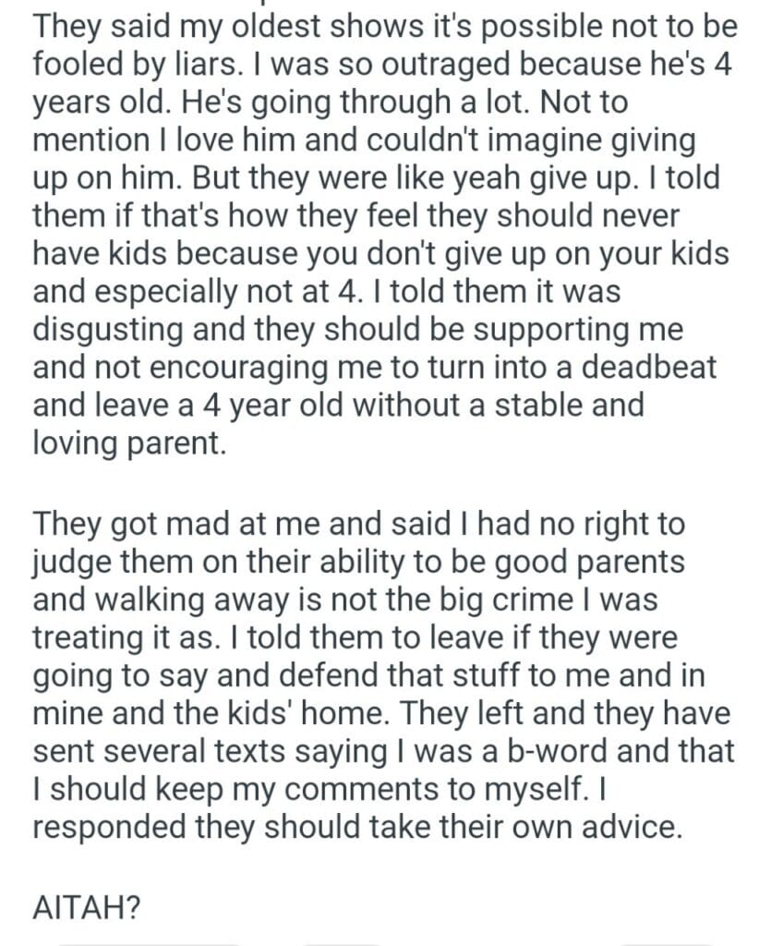771x946 pixels.
Task: Click the "AITAH?" text at the bottom
Action: coord(85,908)
